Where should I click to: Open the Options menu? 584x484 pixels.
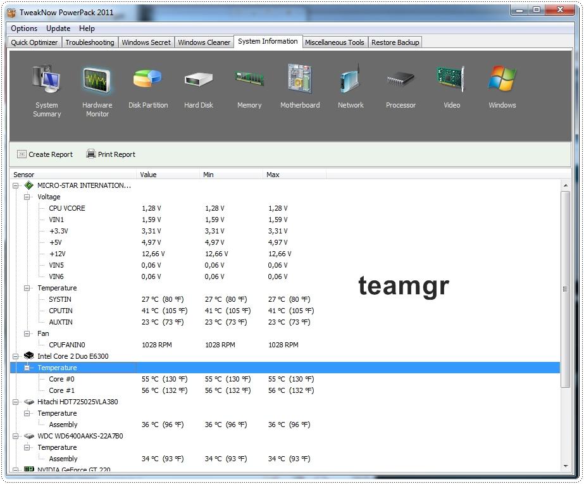click(x=24, y=28)
